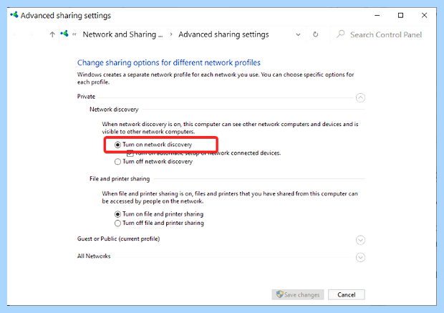Refresh the Advanced sharing settings page
The image size is (444, 313).
coord(315,34)
